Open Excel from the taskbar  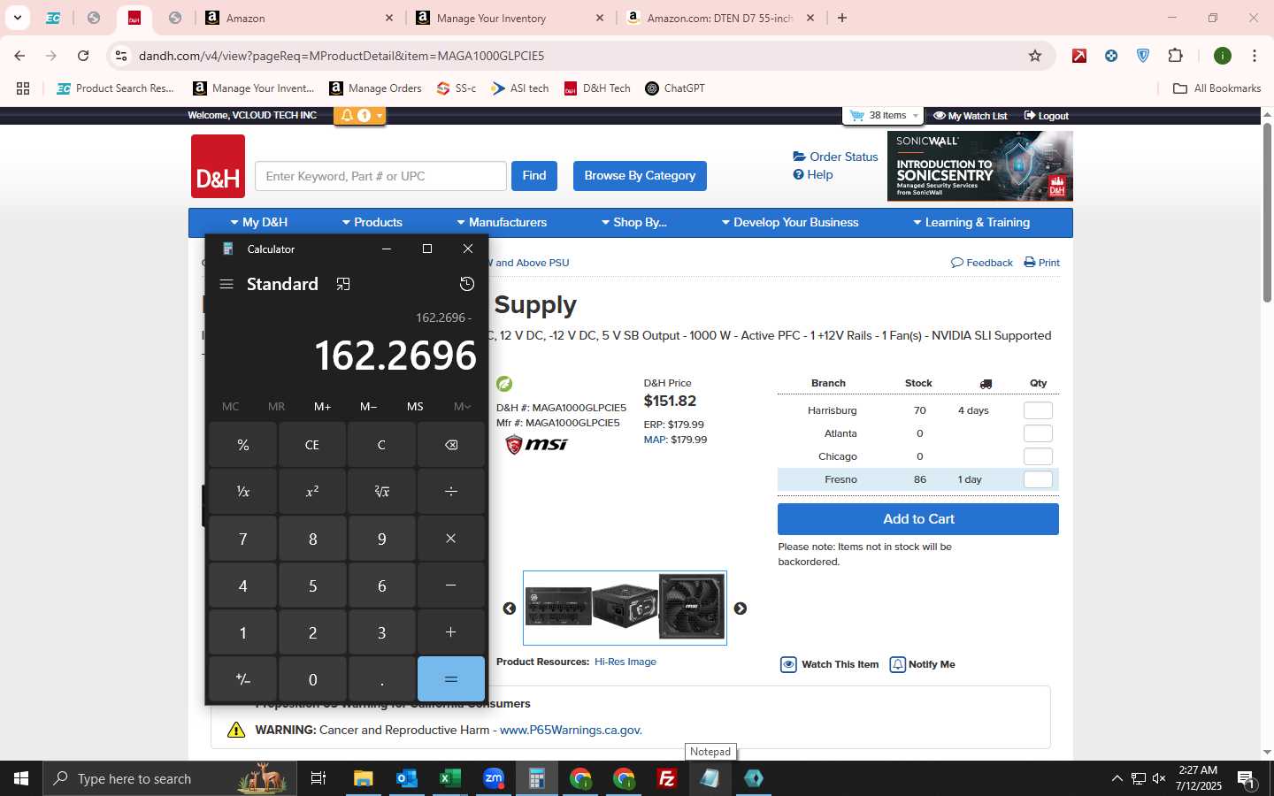pyautogui.click(x=449, y=778)
